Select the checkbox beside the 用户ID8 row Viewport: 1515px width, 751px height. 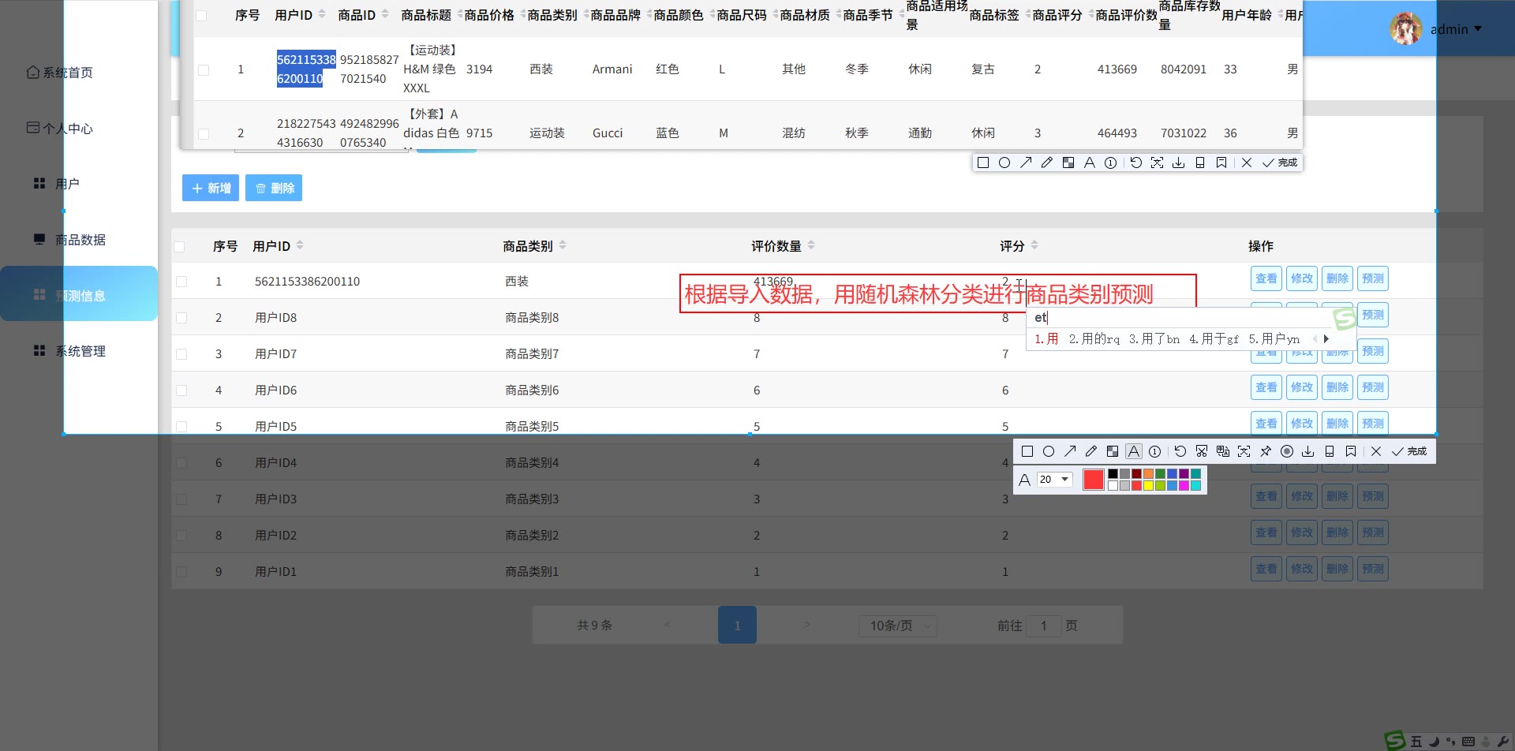point(181,318)
